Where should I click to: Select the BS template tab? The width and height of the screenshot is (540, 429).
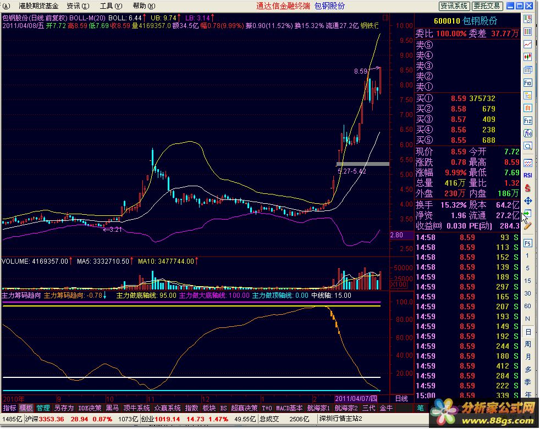click(x=223, y=408)
